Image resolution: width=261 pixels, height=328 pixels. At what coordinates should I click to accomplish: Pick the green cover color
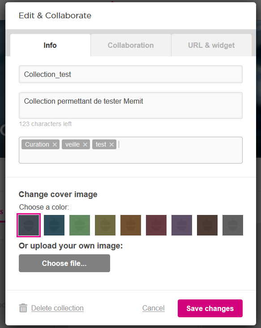point(80,225)
